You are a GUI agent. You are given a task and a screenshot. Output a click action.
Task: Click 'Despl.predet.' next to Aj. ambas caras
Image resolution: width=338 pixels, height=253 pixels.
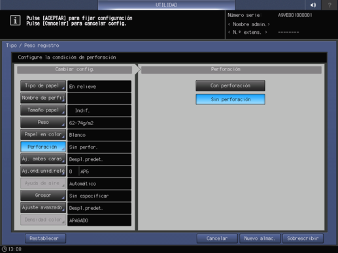click(99, 159)
